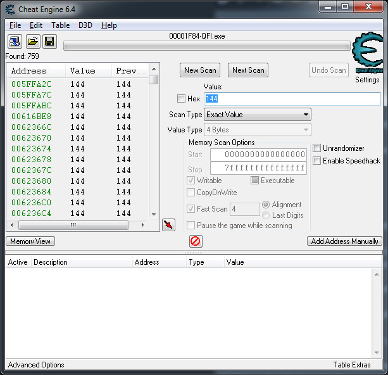Select the Alignment radio button

(x=266, y=205)
